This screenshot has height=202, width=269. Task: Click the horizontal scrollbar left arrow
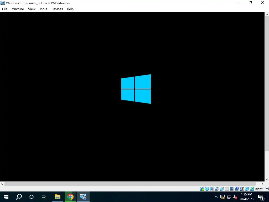pyautogui.click(x=2, y=184)
